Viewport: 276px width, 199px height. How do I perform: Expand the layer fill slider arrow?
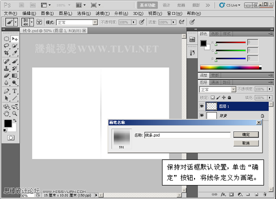point(269,97)
